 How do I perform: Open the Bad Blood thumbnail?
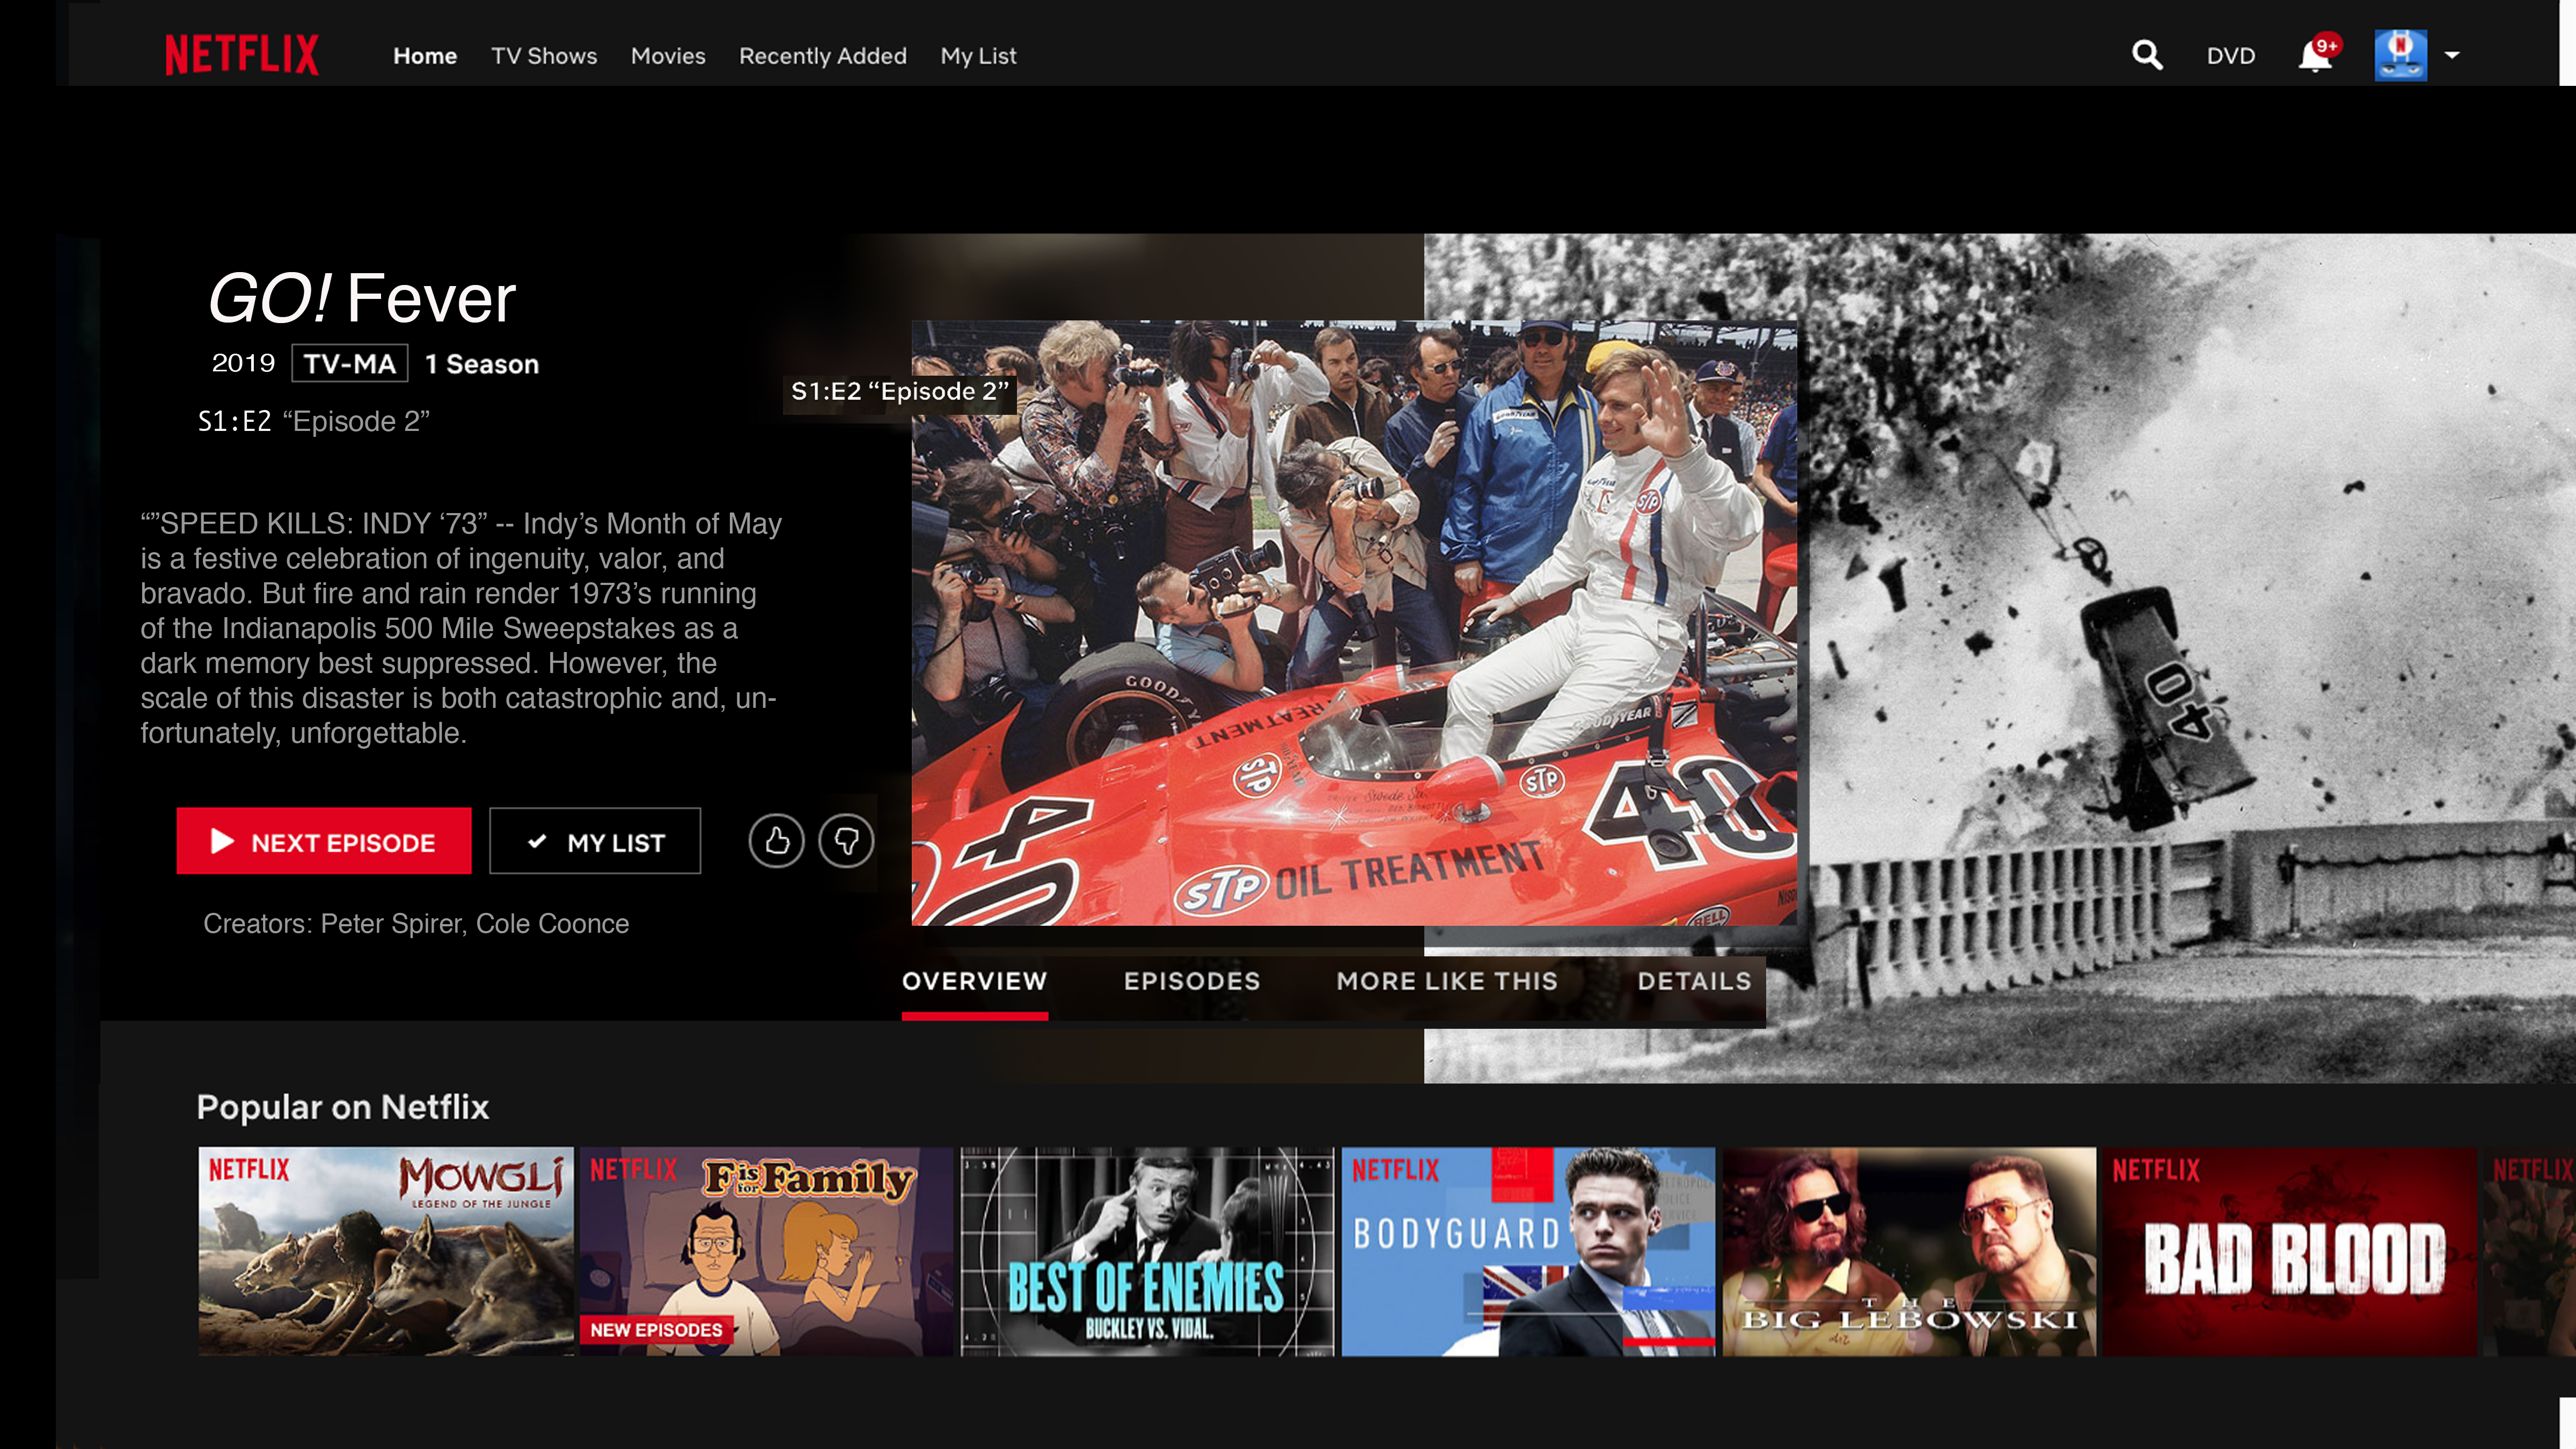2290,1251
